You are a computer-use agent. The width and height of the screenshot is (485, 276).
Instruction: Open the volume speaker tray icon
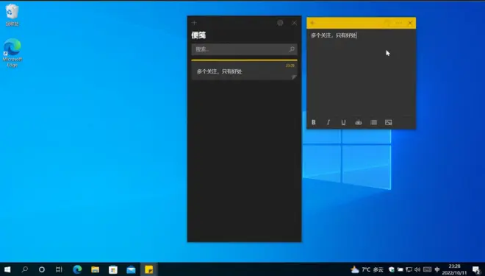tap(417, 269)
